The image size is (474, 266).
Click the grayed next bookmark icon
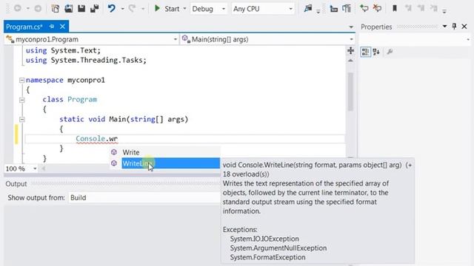(x=421, y=8)
